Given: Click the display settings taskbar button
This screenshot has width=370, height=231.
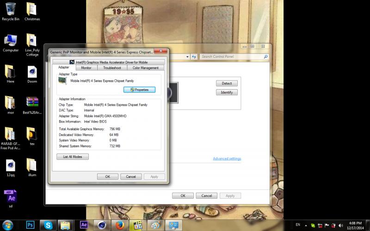Looking at the screenshot, I should (173, 225).
